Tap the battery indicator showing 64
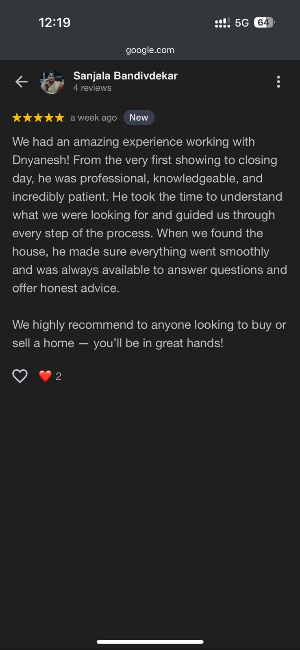 coord(264,23)
